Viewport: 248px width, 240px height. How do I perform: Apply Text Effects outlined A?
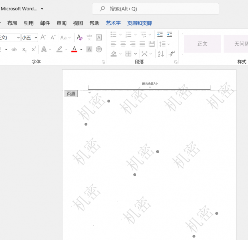point(44,49)
